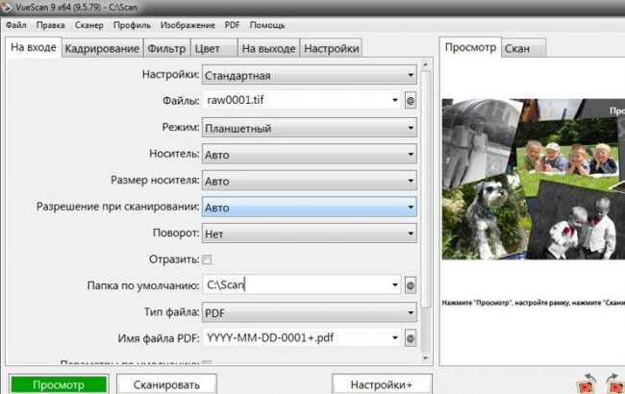
Task: Click the @ button beside Папка по умолчанию
Action: pos(411,285)
